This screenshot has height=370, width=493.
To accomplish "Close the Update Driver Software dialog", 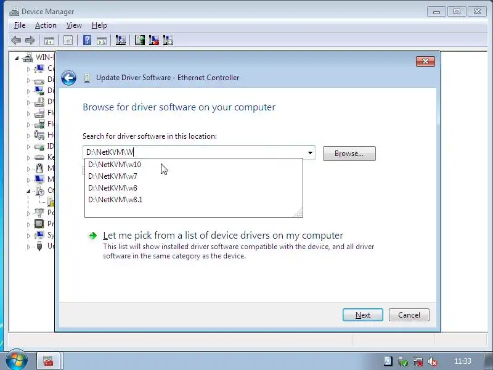I will (425, 61).
